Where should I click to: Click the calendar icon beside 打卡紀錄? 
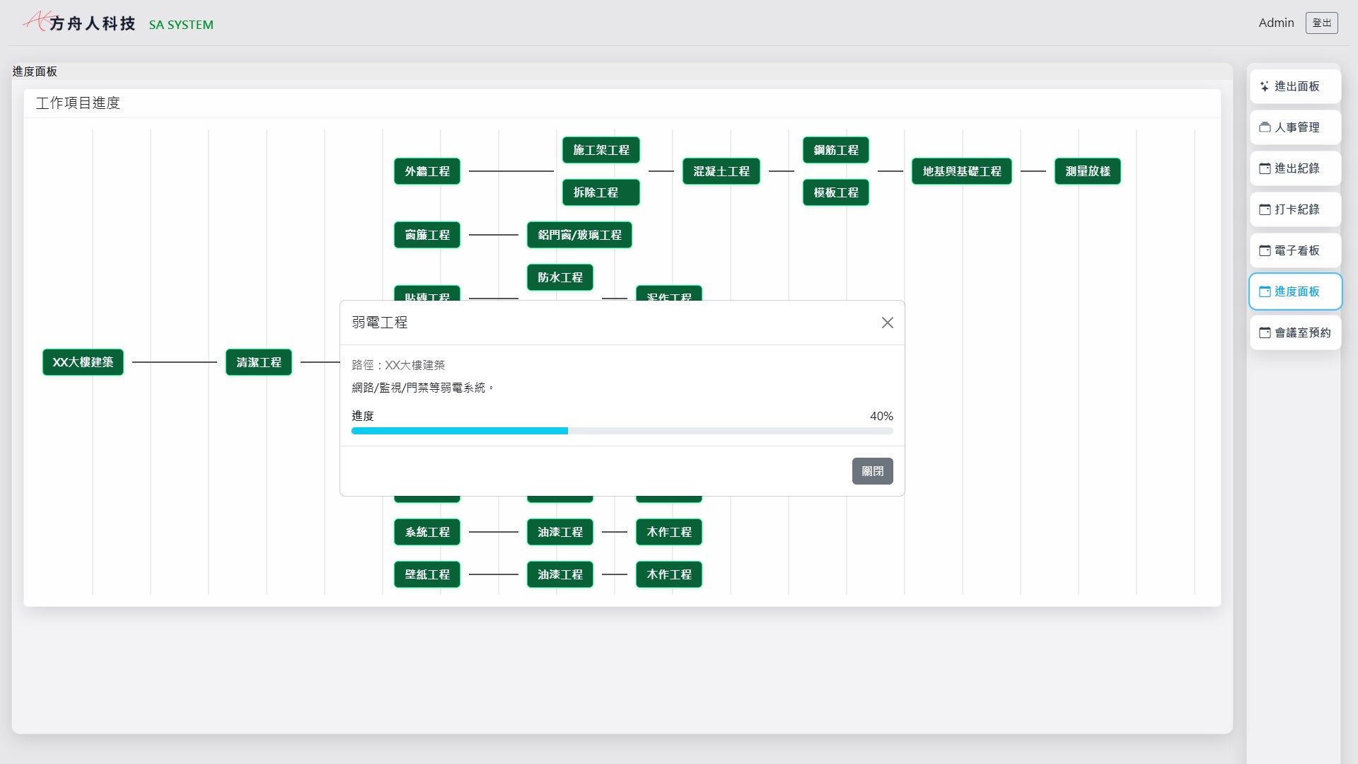1265,209
